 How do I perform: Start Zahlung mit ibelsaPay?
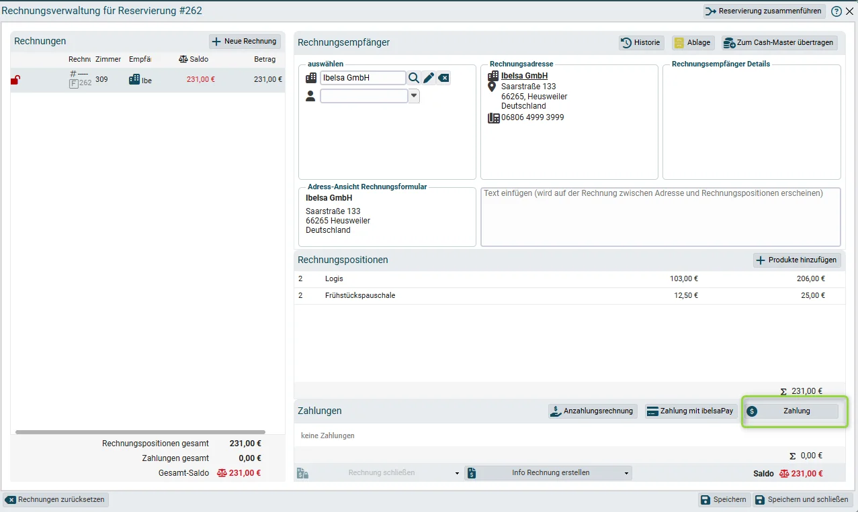691,411
